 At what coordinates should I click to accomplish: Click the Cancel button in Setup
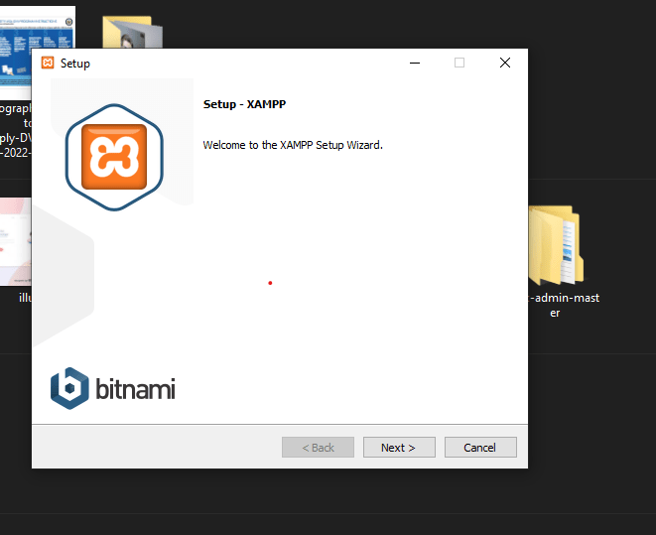(480, 448)
